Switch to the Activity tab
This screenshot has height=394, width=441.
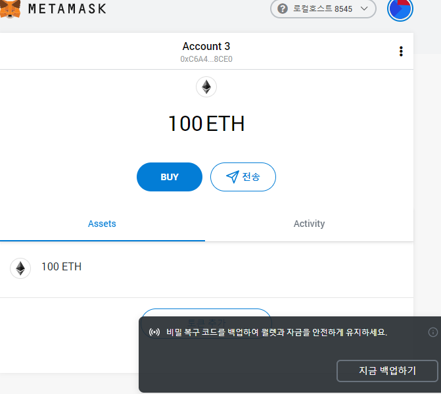pyautogui.click(x=309, y=224)
